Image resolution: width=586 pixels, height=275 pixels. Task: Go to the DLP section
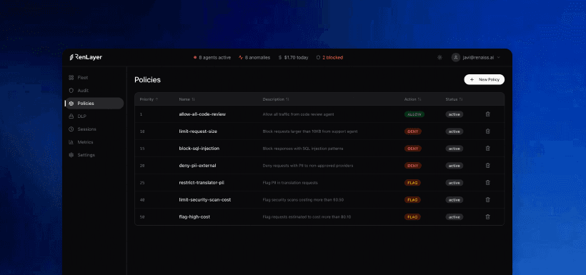click(94, 116)
